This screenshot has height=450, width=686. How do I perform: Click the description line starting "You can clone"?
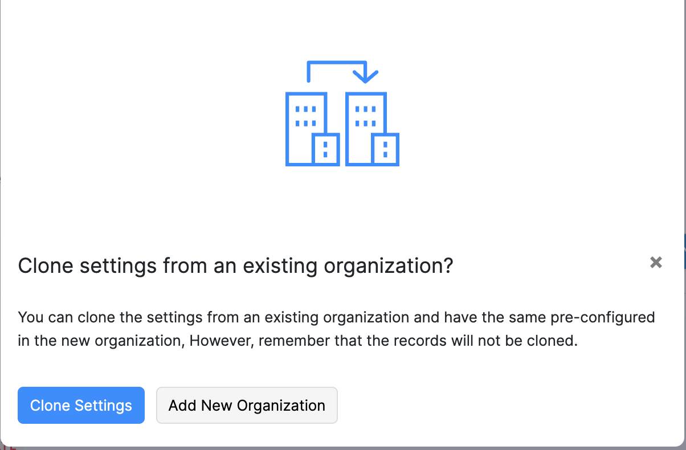click(x=336, y=317)
